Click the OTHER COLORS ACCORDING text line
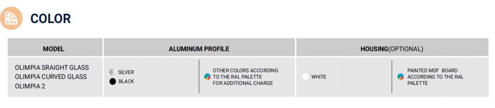This screenshot has width=495, height=108. 245,70
